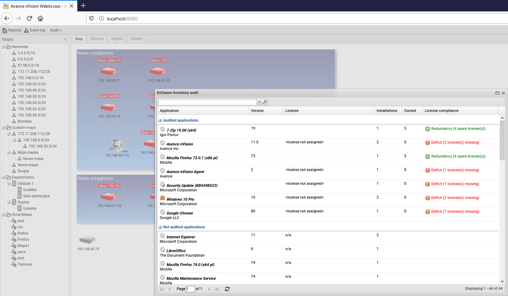Open the Reports toolbar button

click(x=12, y=30)
